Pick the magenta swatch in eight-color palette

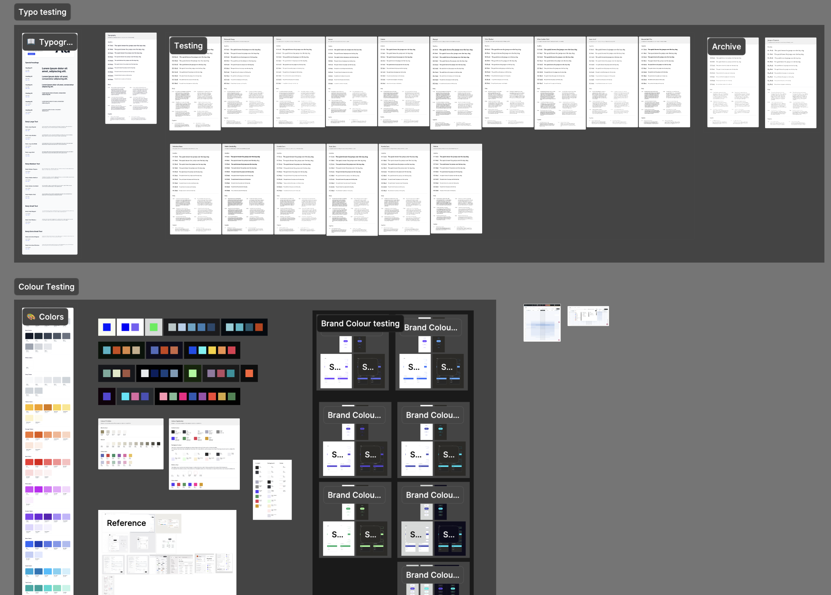(x=183, y=396)
